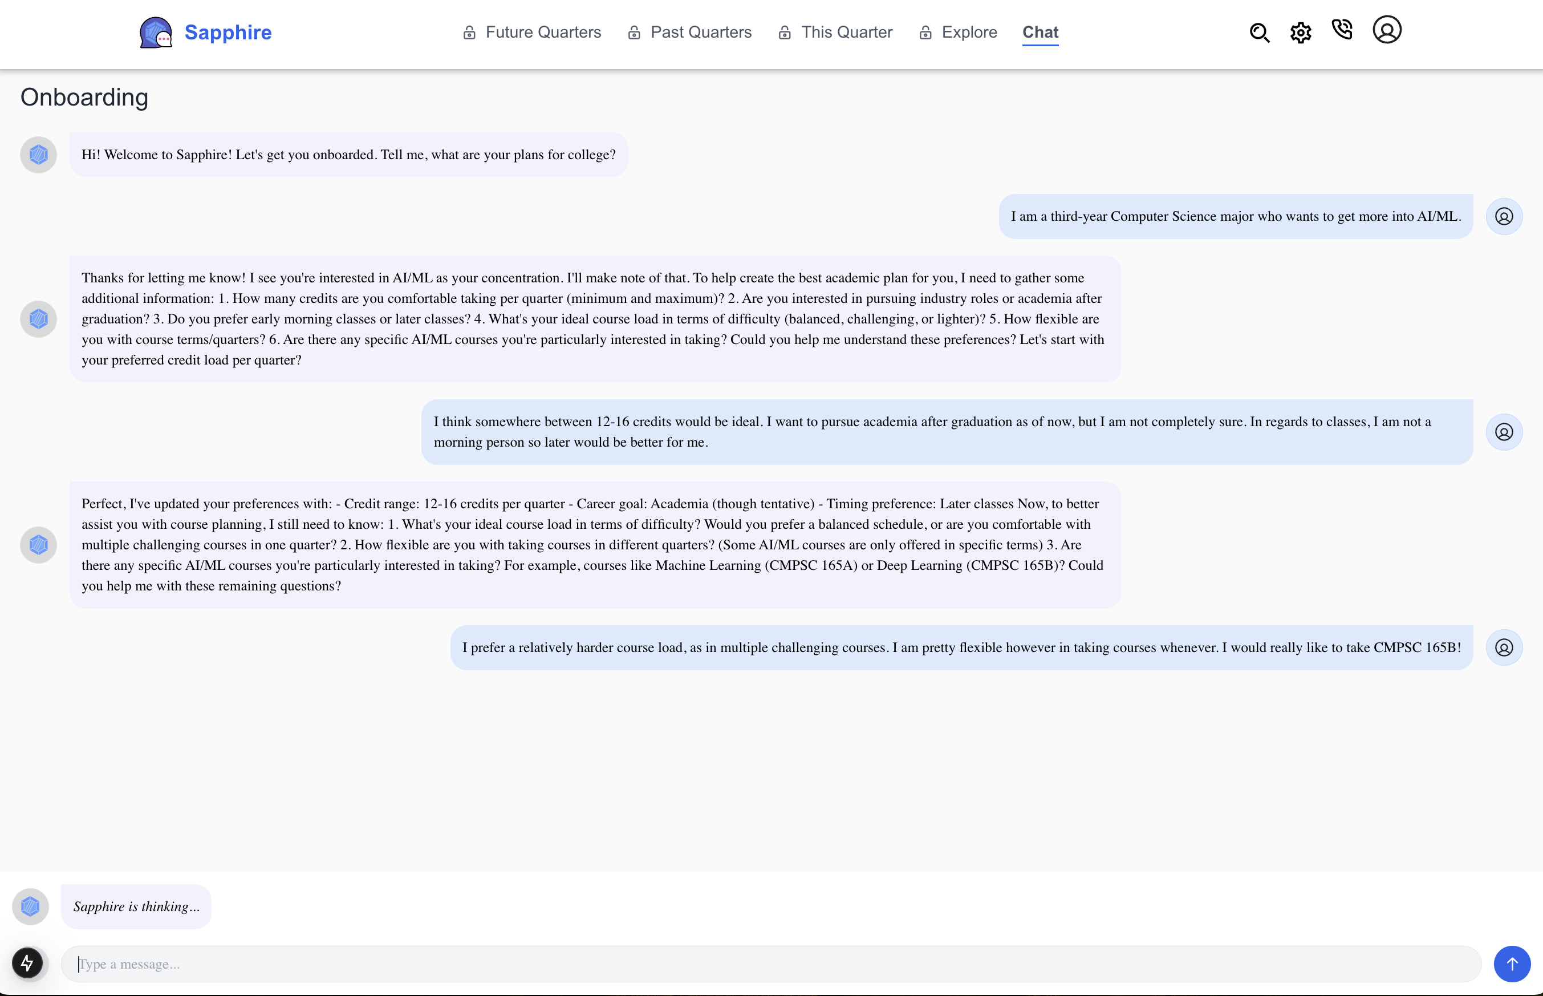
Task: Click user avatar next to 12-16 credits message
Action: (1504, 432)
